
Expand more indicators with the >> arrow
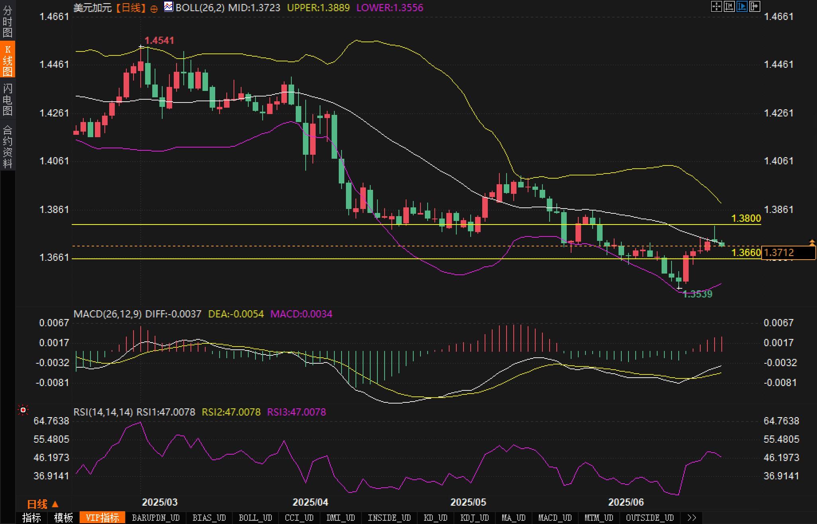pos(692,518)
